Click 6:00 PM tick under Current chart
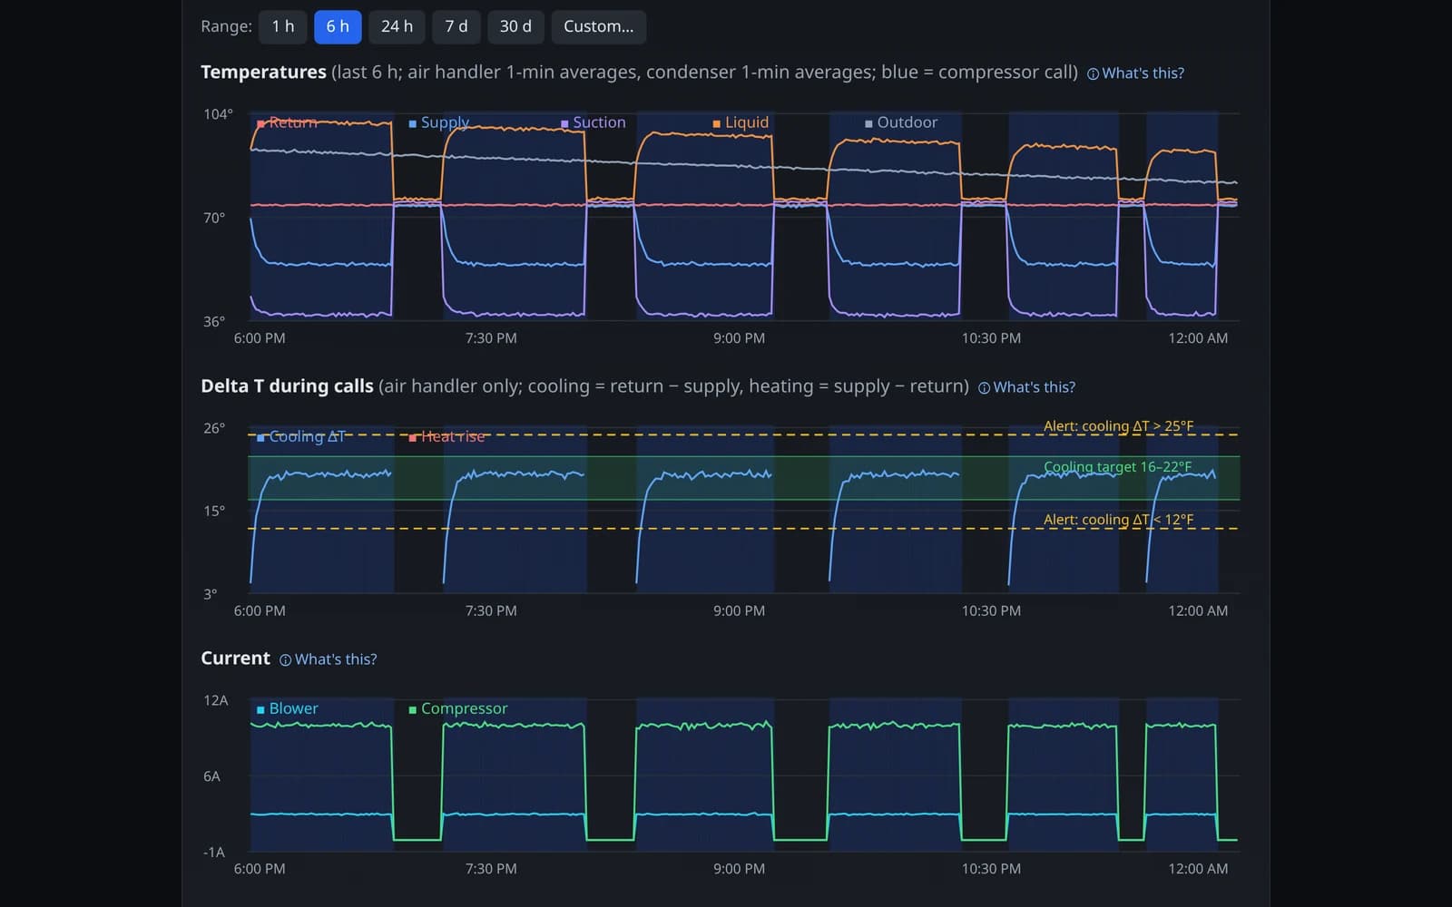 pos(260,869)
